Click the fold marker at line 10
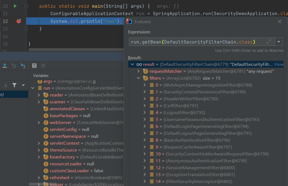 pos(26,7)
